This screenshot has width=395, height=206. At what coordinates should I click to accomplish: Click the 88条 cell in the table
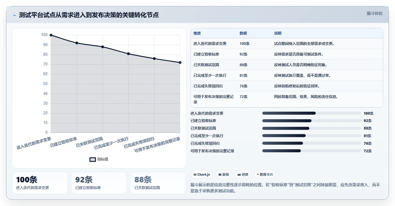[243, 65]
